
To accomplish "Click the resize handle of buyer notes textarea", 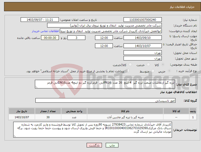I will point(15,136).
